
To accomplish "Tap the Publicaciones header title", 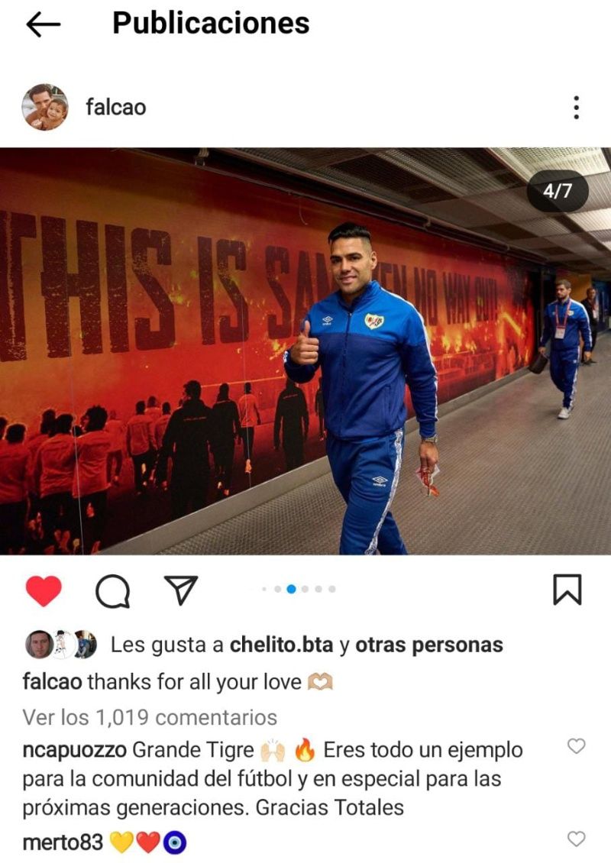I will [211, 23].
